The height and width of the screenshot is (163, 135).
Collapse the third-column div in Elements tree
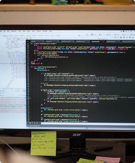coord(8,56)
